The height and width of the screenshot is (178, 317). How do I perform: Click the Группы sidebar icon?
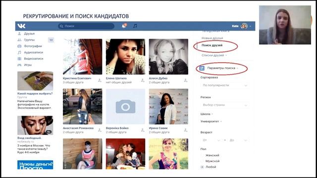pos(19,40)
